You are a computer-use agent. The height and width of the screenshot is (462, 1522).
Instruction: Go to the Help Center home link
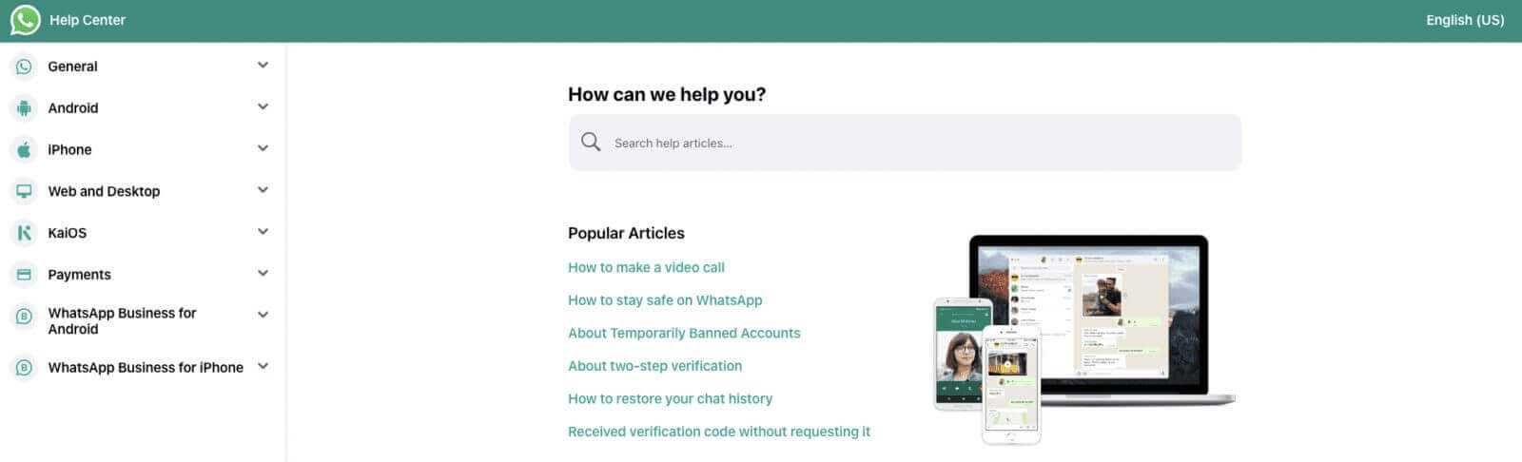87,20
